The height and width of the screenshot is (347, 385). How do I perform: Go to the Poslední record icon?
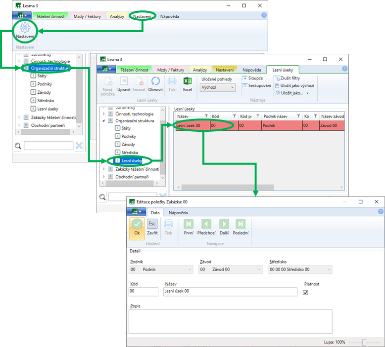click(241, 227)
